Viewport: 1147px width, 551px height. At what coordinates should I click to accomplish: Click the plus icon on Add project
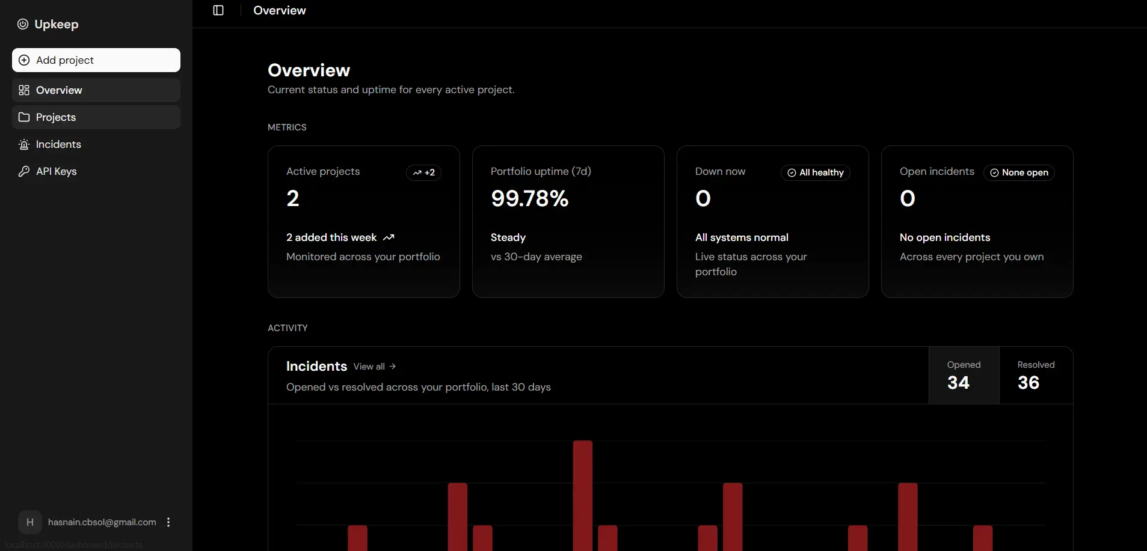click(24, 60)
